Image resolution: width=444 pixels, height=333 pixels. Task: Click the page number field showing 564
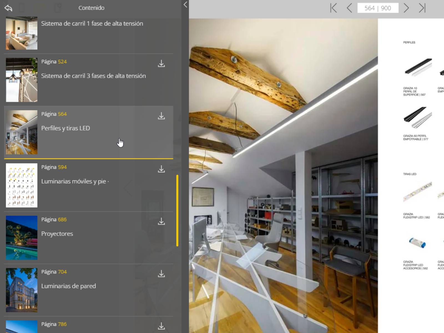point(378,8)
